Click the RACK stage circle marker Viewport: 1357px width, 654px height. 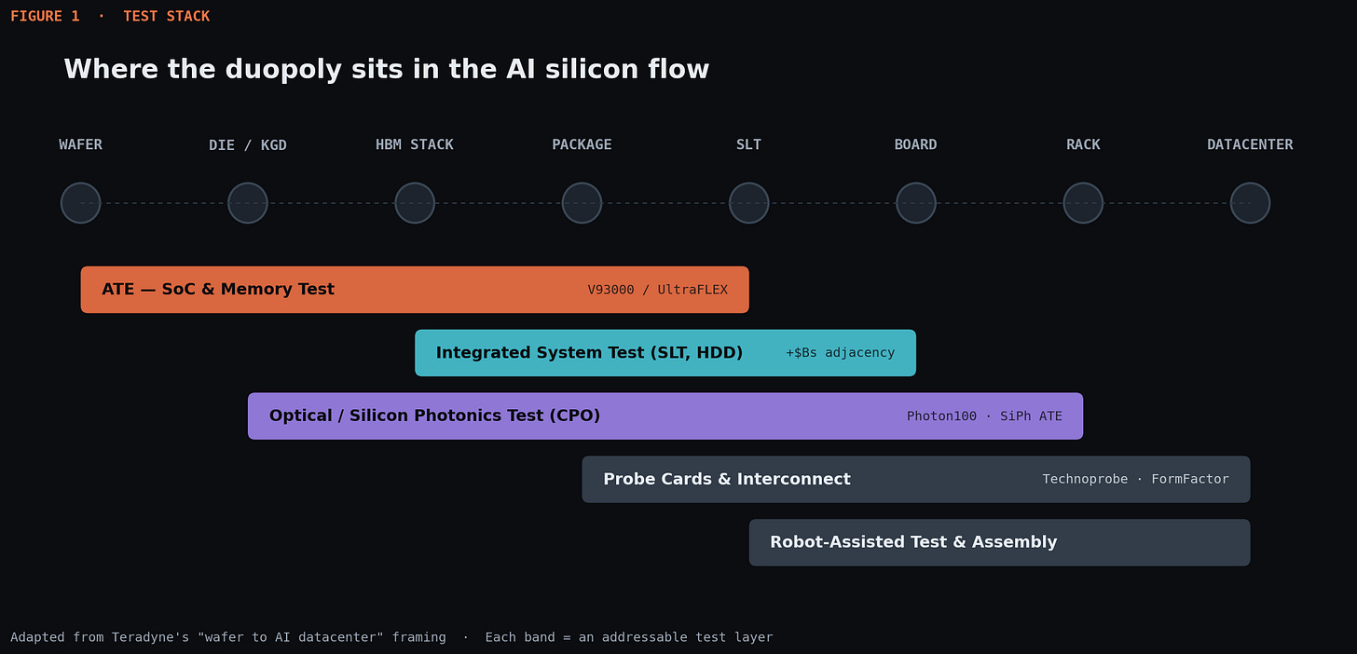point(1083,203)
